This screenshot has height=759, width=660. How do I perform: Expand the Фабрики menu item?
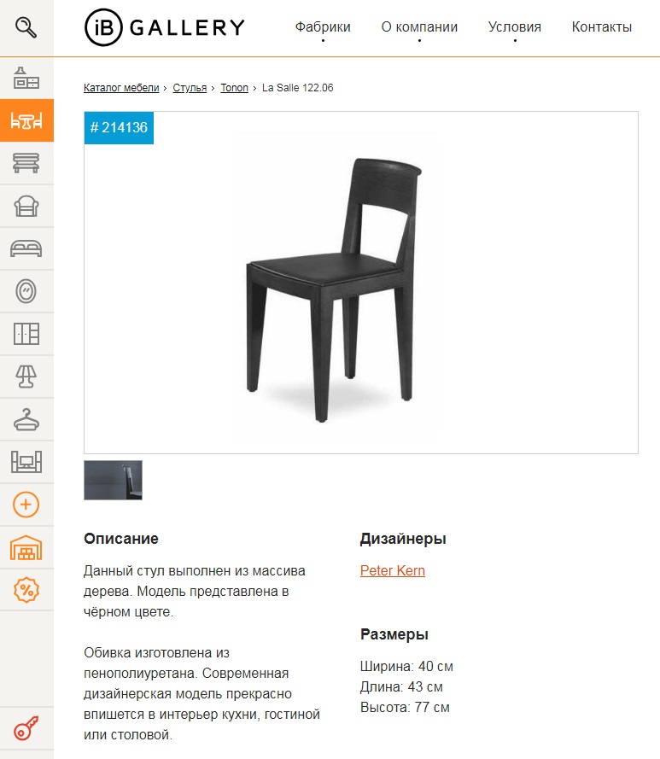click(323, 26)
